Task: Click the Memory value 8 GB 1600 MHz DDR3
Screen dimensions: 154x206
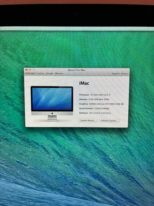Action: tap(99, 99)
